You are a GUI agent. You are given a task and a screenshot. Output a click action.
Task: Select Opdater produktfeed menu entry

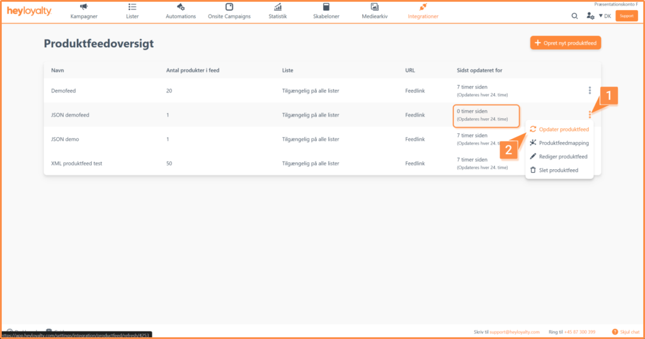tap(559, 129)
